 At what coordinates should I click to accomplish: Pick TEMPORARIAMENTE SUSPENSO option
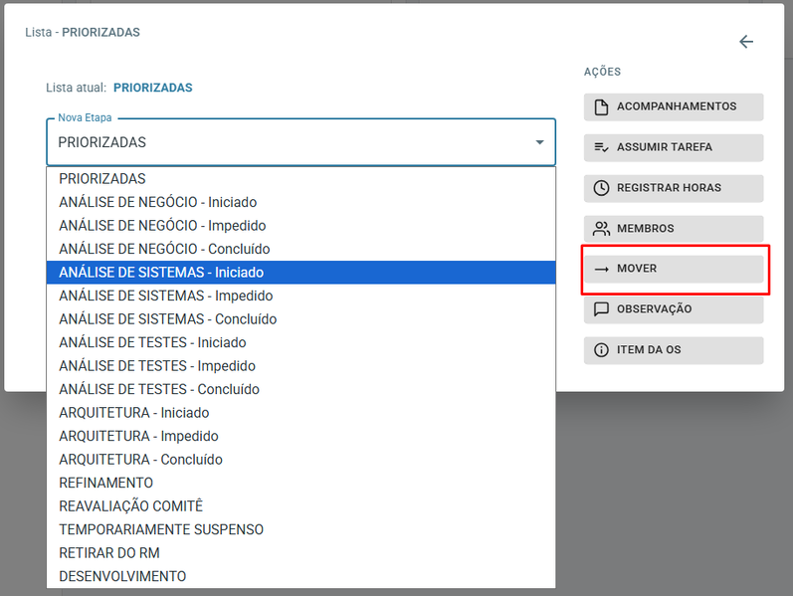pyautogui.click(x=300, y=529)
